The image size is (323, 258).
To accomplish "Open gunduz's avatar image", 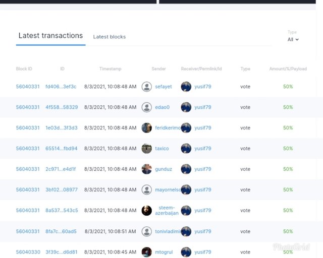I will pos(147,169).
